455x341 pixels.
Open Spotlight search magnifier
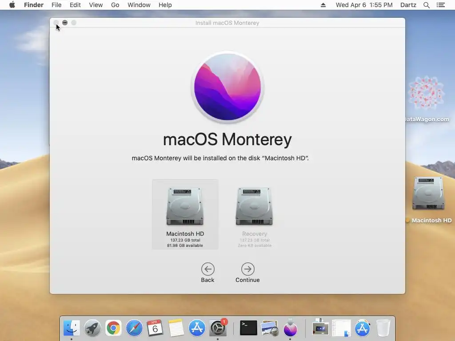426,5
